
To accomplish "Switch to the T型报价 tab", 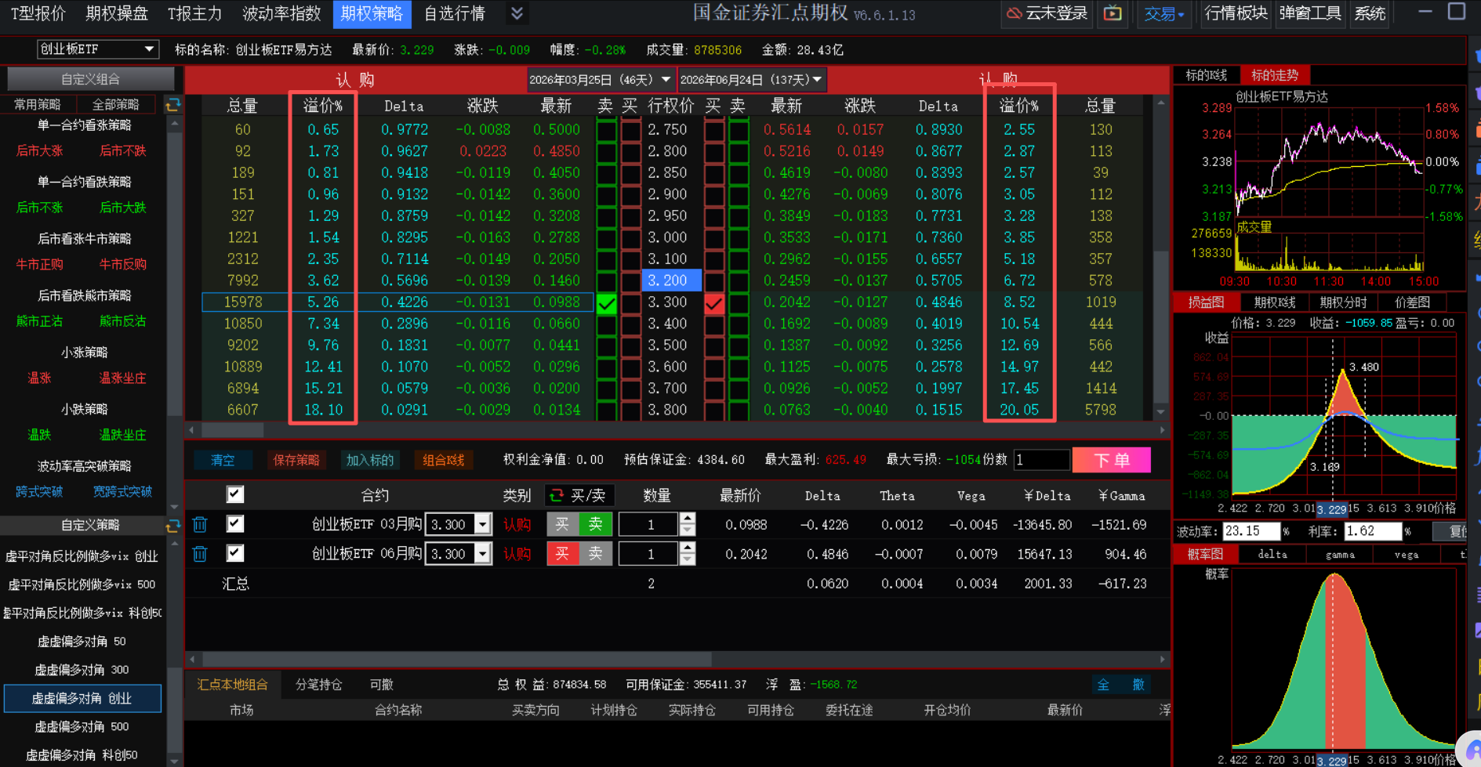I will 38,13.
